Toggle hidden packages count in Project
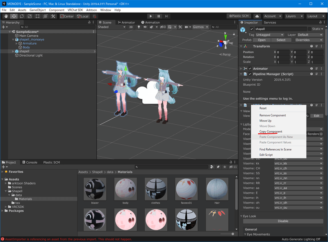This screenshot has height=242, width=328. 233,167
